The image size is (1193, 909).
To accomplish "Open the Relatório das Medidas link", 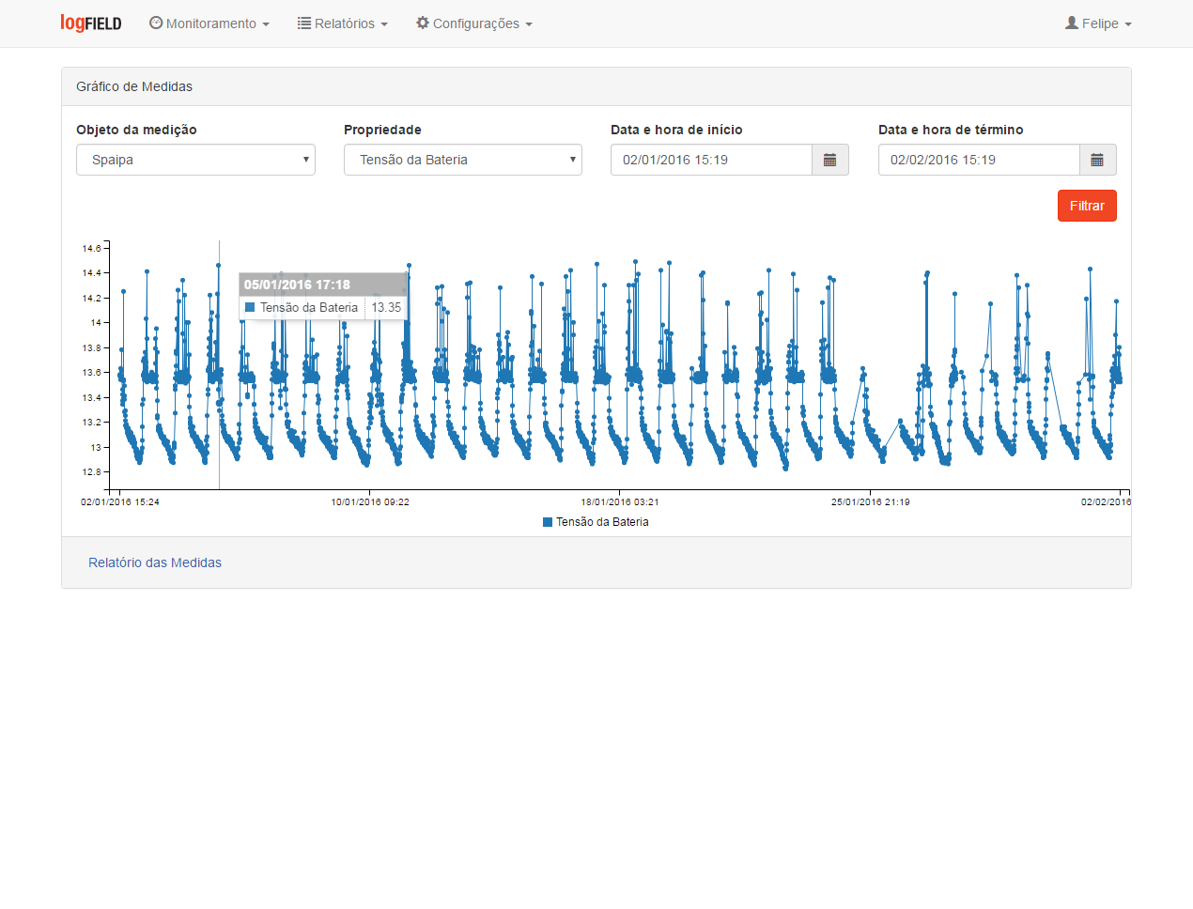I will (155, 562).
